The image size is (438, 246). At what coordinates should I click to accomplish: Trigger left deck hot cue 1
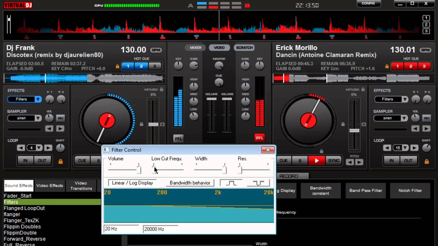pyautogui.click(x=128, y=66)
